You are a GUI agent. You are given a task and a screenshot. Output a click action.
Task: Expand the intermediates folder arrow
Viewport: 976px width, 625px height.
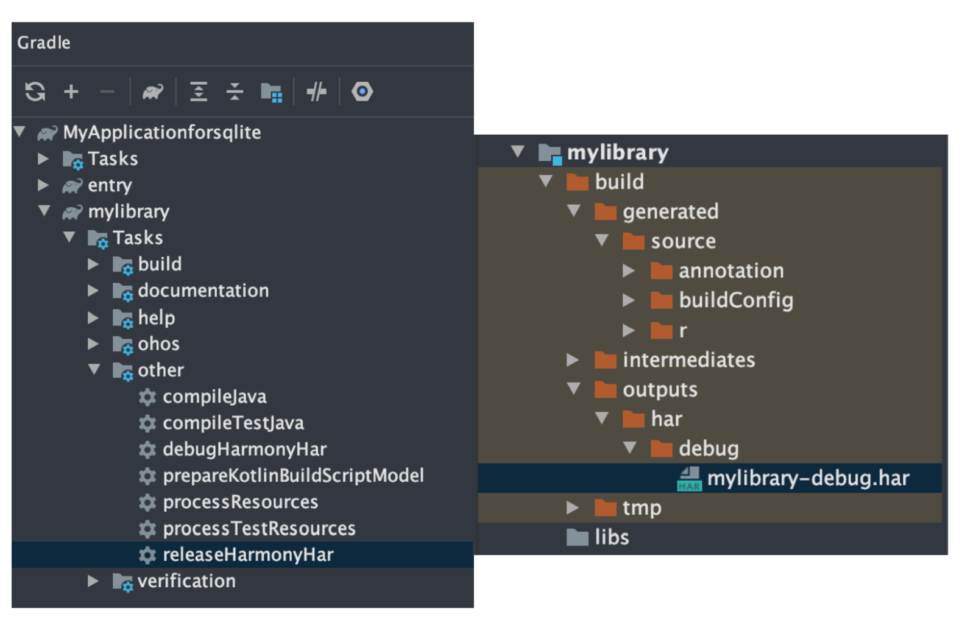pyautogui.click(x=573, y=359)
